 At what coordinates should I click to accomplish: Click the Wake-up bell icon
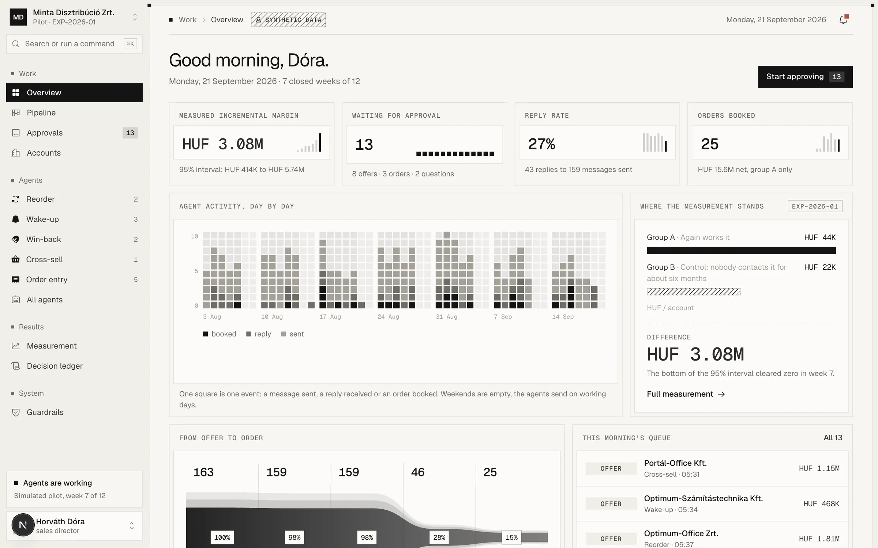(x=15, y=219)
